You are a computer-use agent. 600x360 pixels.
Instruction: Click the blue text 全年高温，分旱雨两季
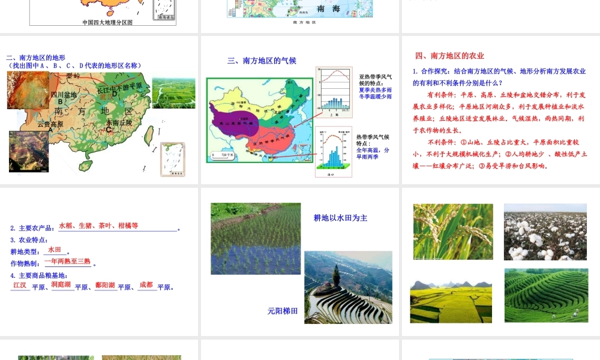373,154
